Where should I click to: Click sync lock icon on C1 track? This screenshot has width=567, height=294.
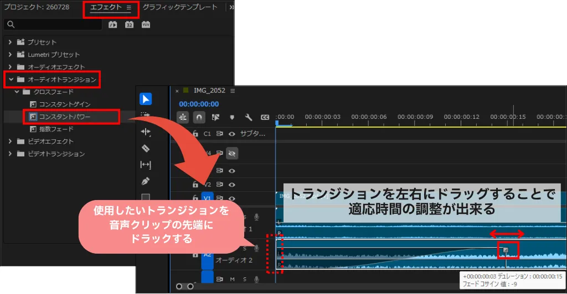point(219,134)
